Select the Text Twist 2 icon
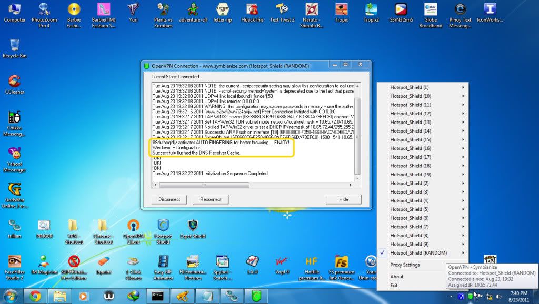Image resolution: width=539 pixels, height=304 pixels. pyautogui.click(x=282, y=13)
